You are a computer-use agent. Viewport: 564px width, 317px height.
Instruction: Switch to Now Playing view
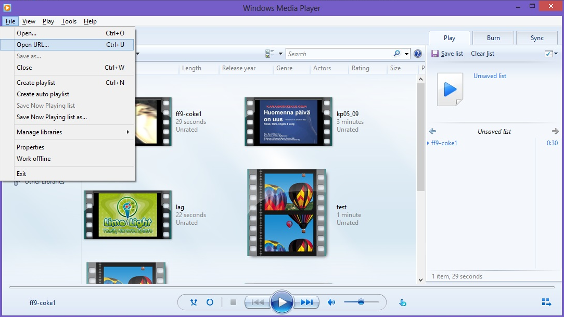[546, 302]
